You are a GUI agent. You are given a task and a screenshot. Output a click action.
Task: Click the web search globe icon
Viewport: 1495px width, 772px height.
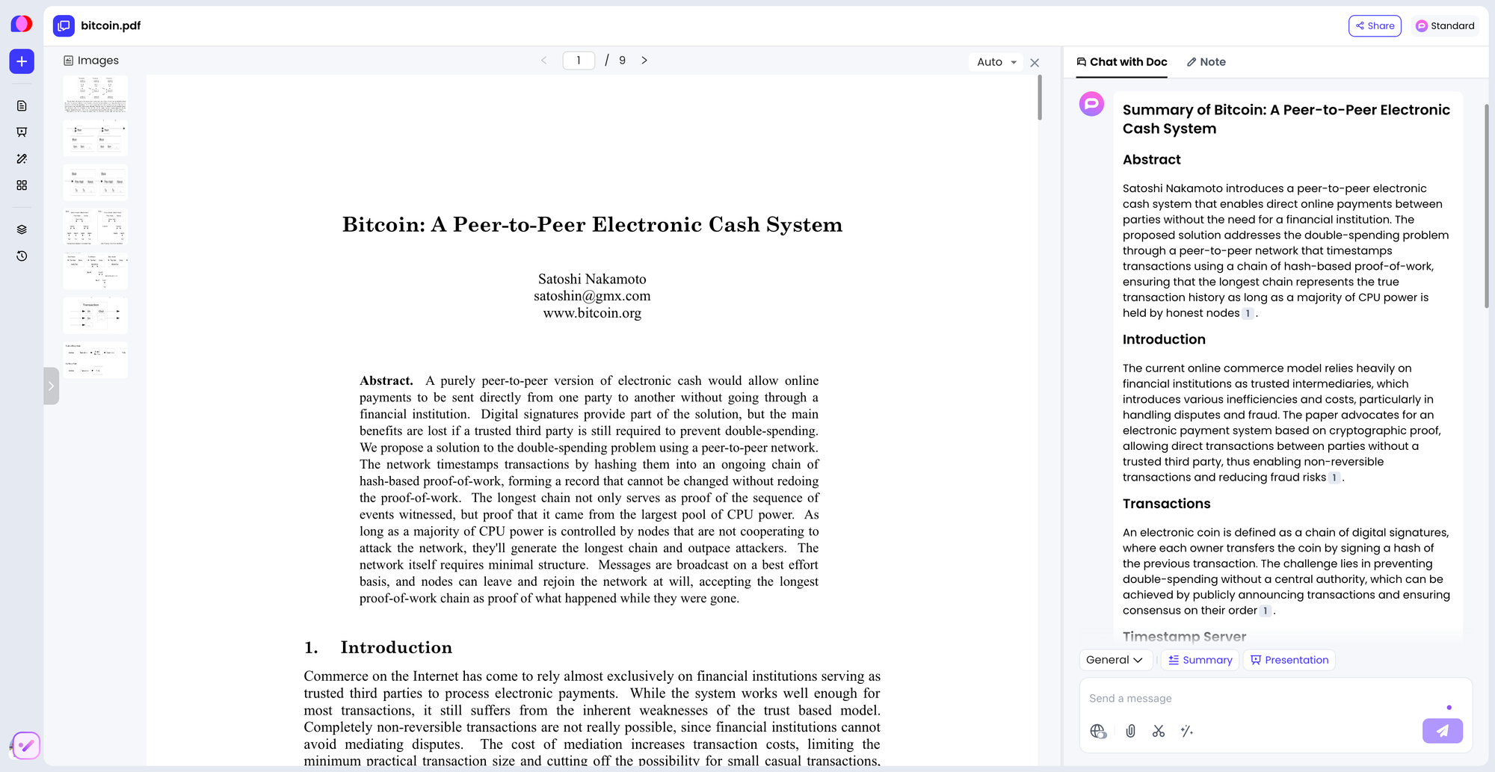tap(1098, 732)
